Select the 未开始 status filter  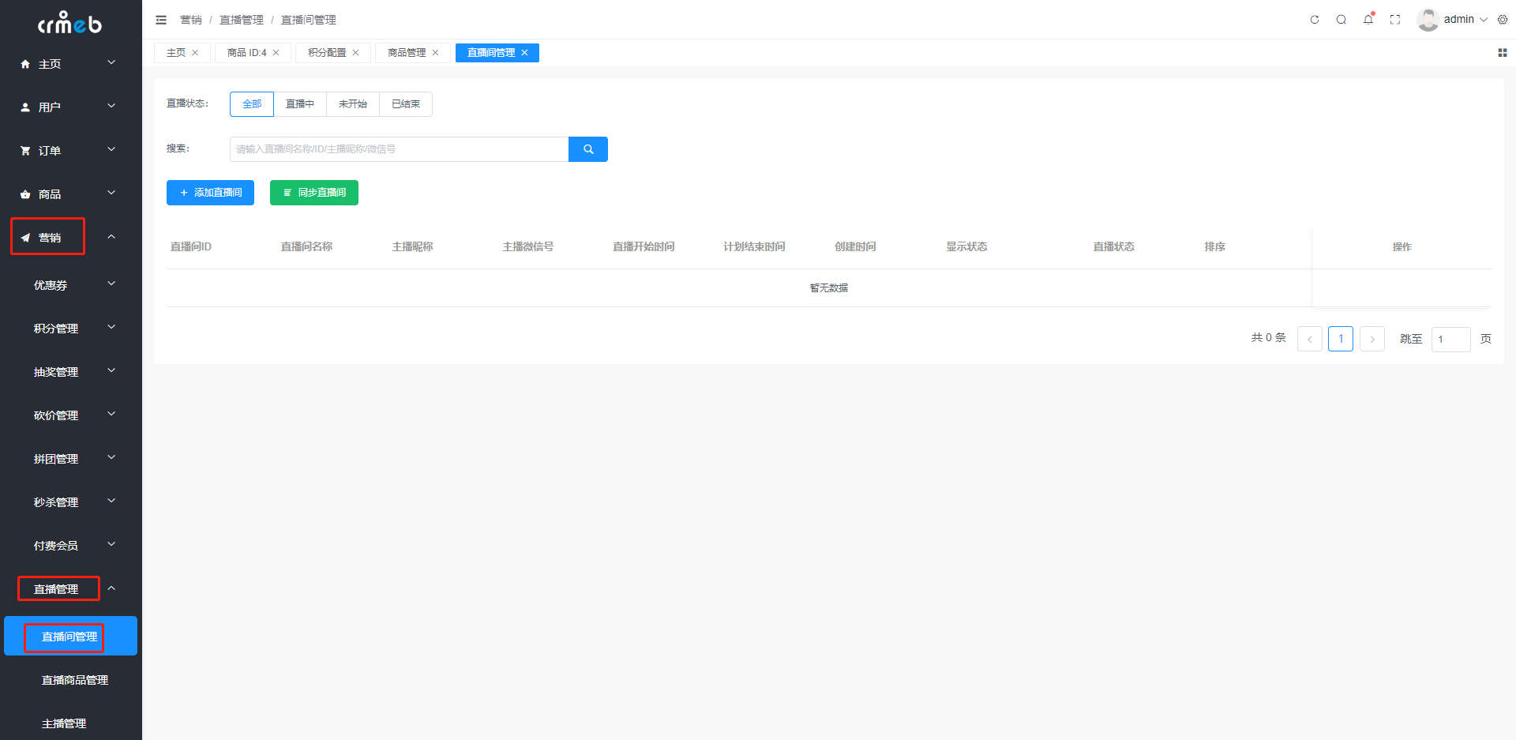(353, 104)
